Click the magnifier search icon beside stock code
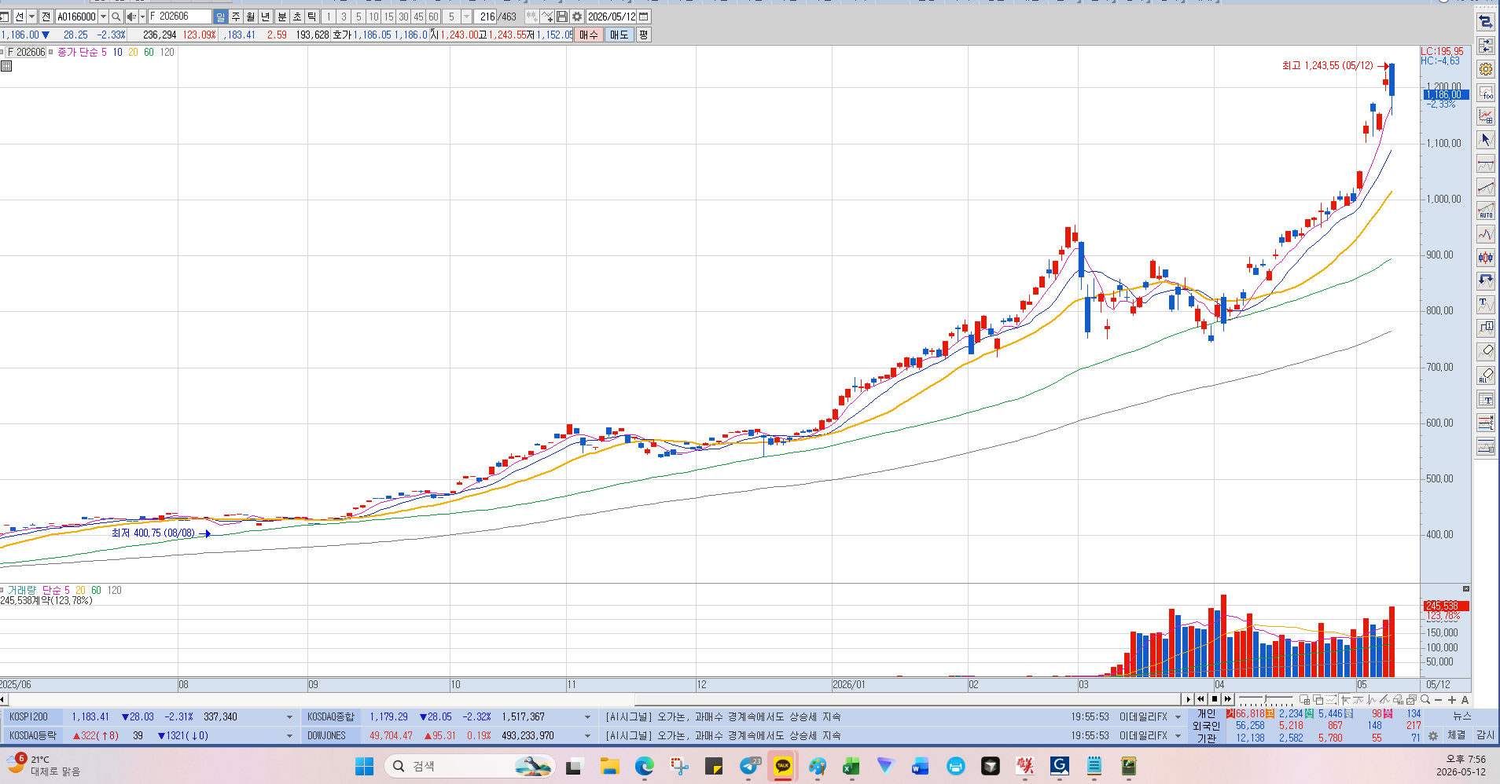This screenshot has height=784, width=1500. pyautogui.click(x=116, y=16)
